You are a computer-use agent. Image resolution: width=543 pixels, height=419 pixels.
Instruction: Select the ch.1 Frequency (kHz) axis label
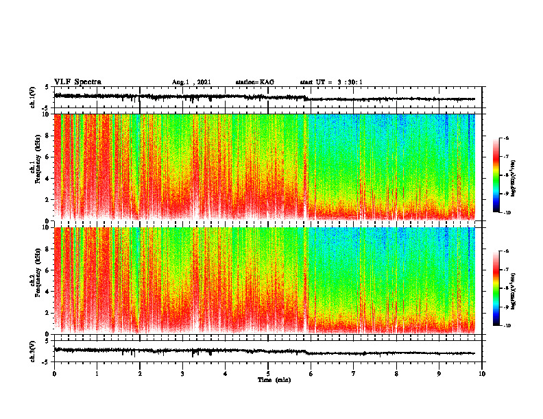click(x=36, y=160)
